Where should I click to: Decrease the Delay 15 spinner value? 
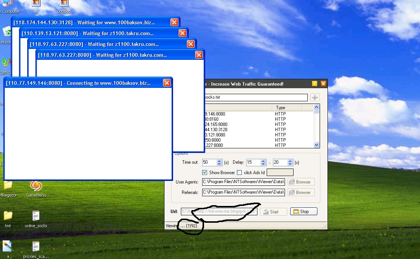(263, 164)
